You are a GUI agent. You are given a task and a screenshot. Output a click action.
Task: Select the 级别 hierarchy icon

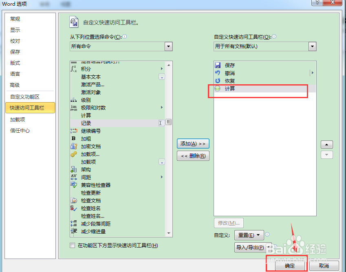coord(73,100)
